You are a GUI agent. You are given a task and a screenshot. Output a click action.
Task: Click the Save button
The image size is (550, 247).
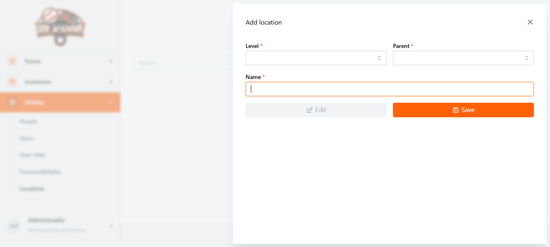click(463, 110)
